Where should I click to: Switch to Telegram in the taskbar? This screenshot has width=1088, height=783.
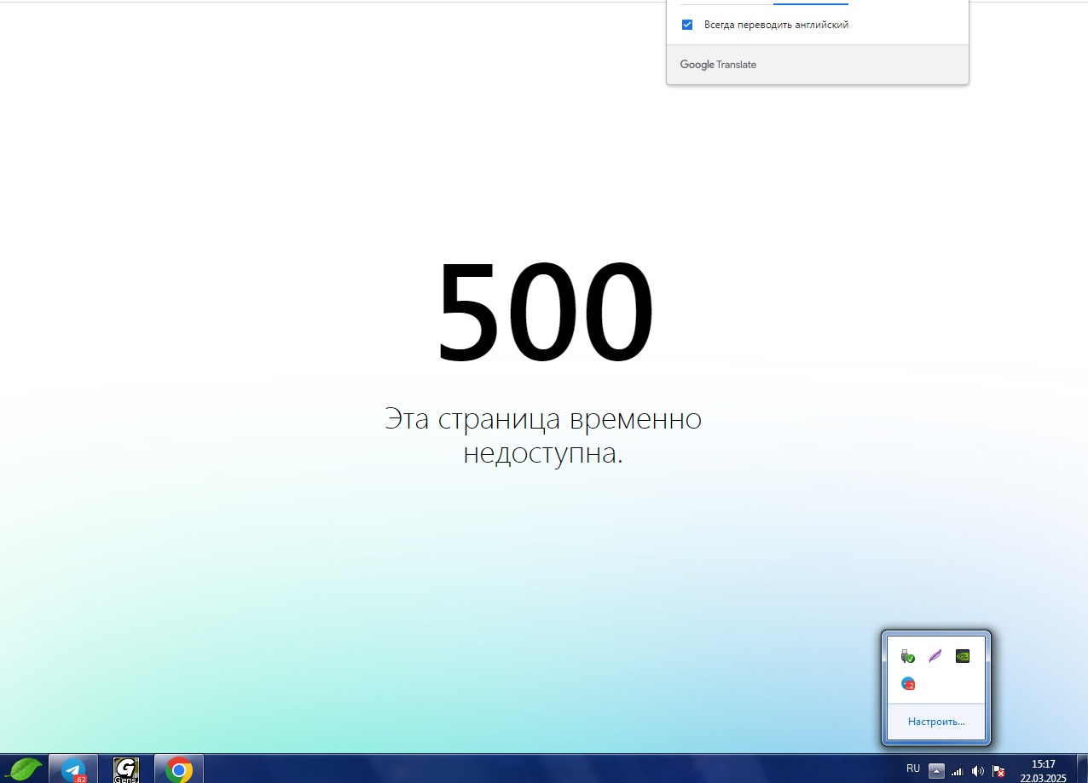pyautogui.click(x=73, y=770)
